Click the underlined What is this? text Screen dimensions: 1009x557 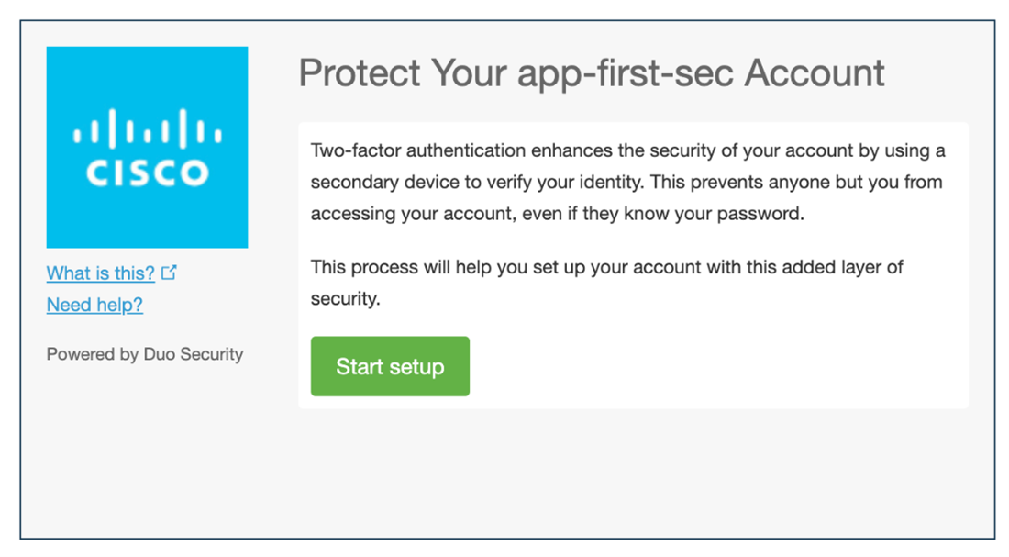coord(101,273)
